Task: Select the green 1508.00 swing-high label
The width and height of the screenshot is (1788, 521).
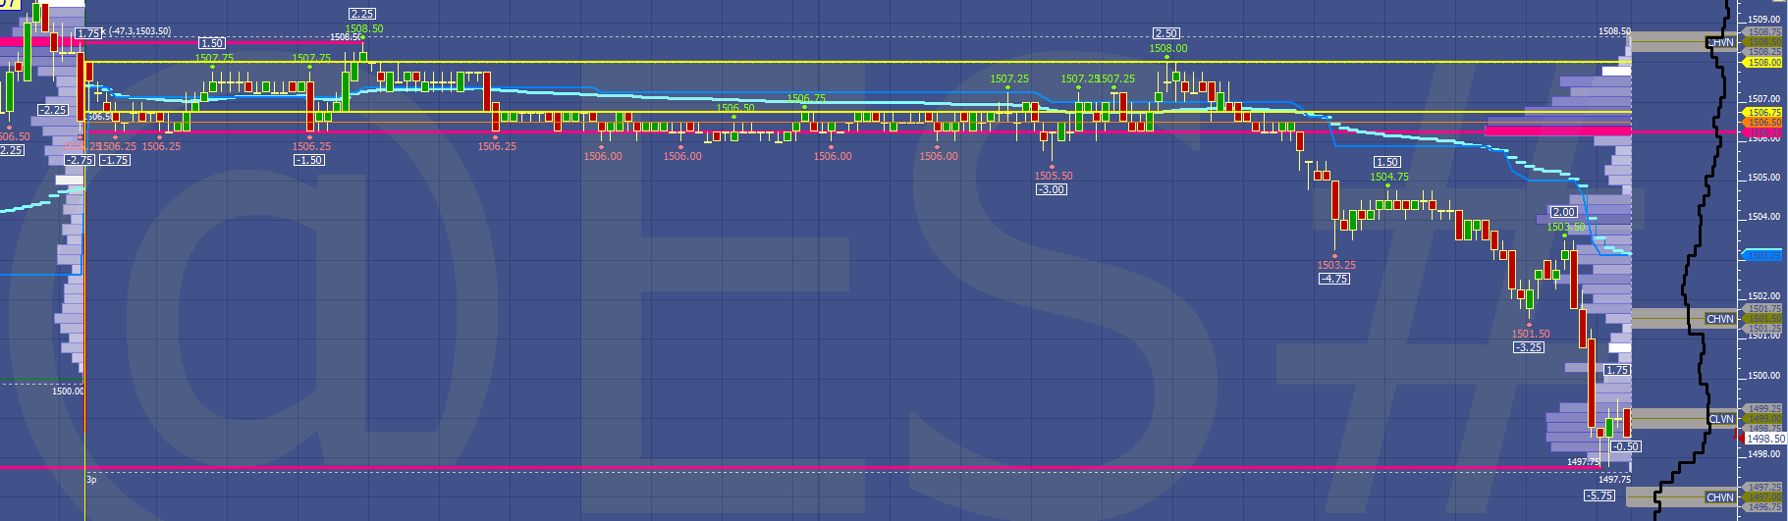Action: coord(1168,48)
